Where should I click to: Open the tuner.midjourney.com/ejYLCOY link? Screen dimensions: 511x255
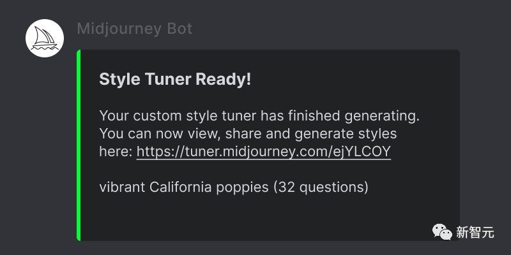[x=263, y=152]
